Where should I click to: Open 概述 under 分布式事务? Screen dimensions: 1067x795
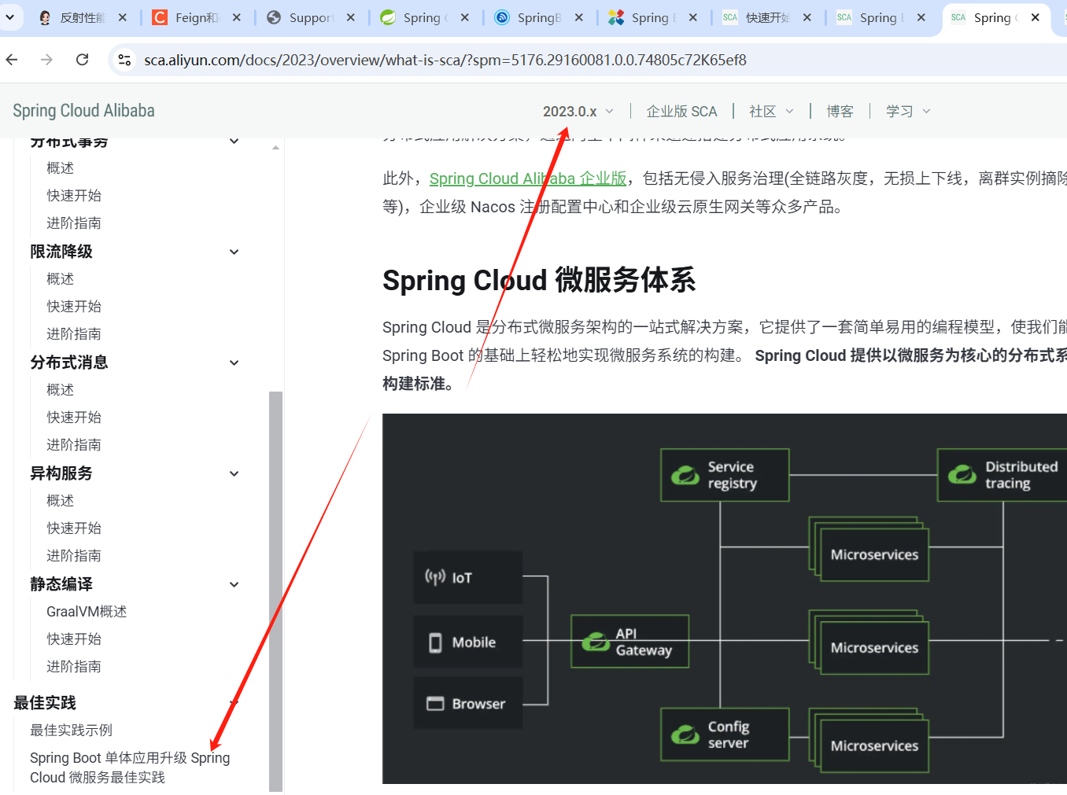pyautogui.click(x=60, y=168)
